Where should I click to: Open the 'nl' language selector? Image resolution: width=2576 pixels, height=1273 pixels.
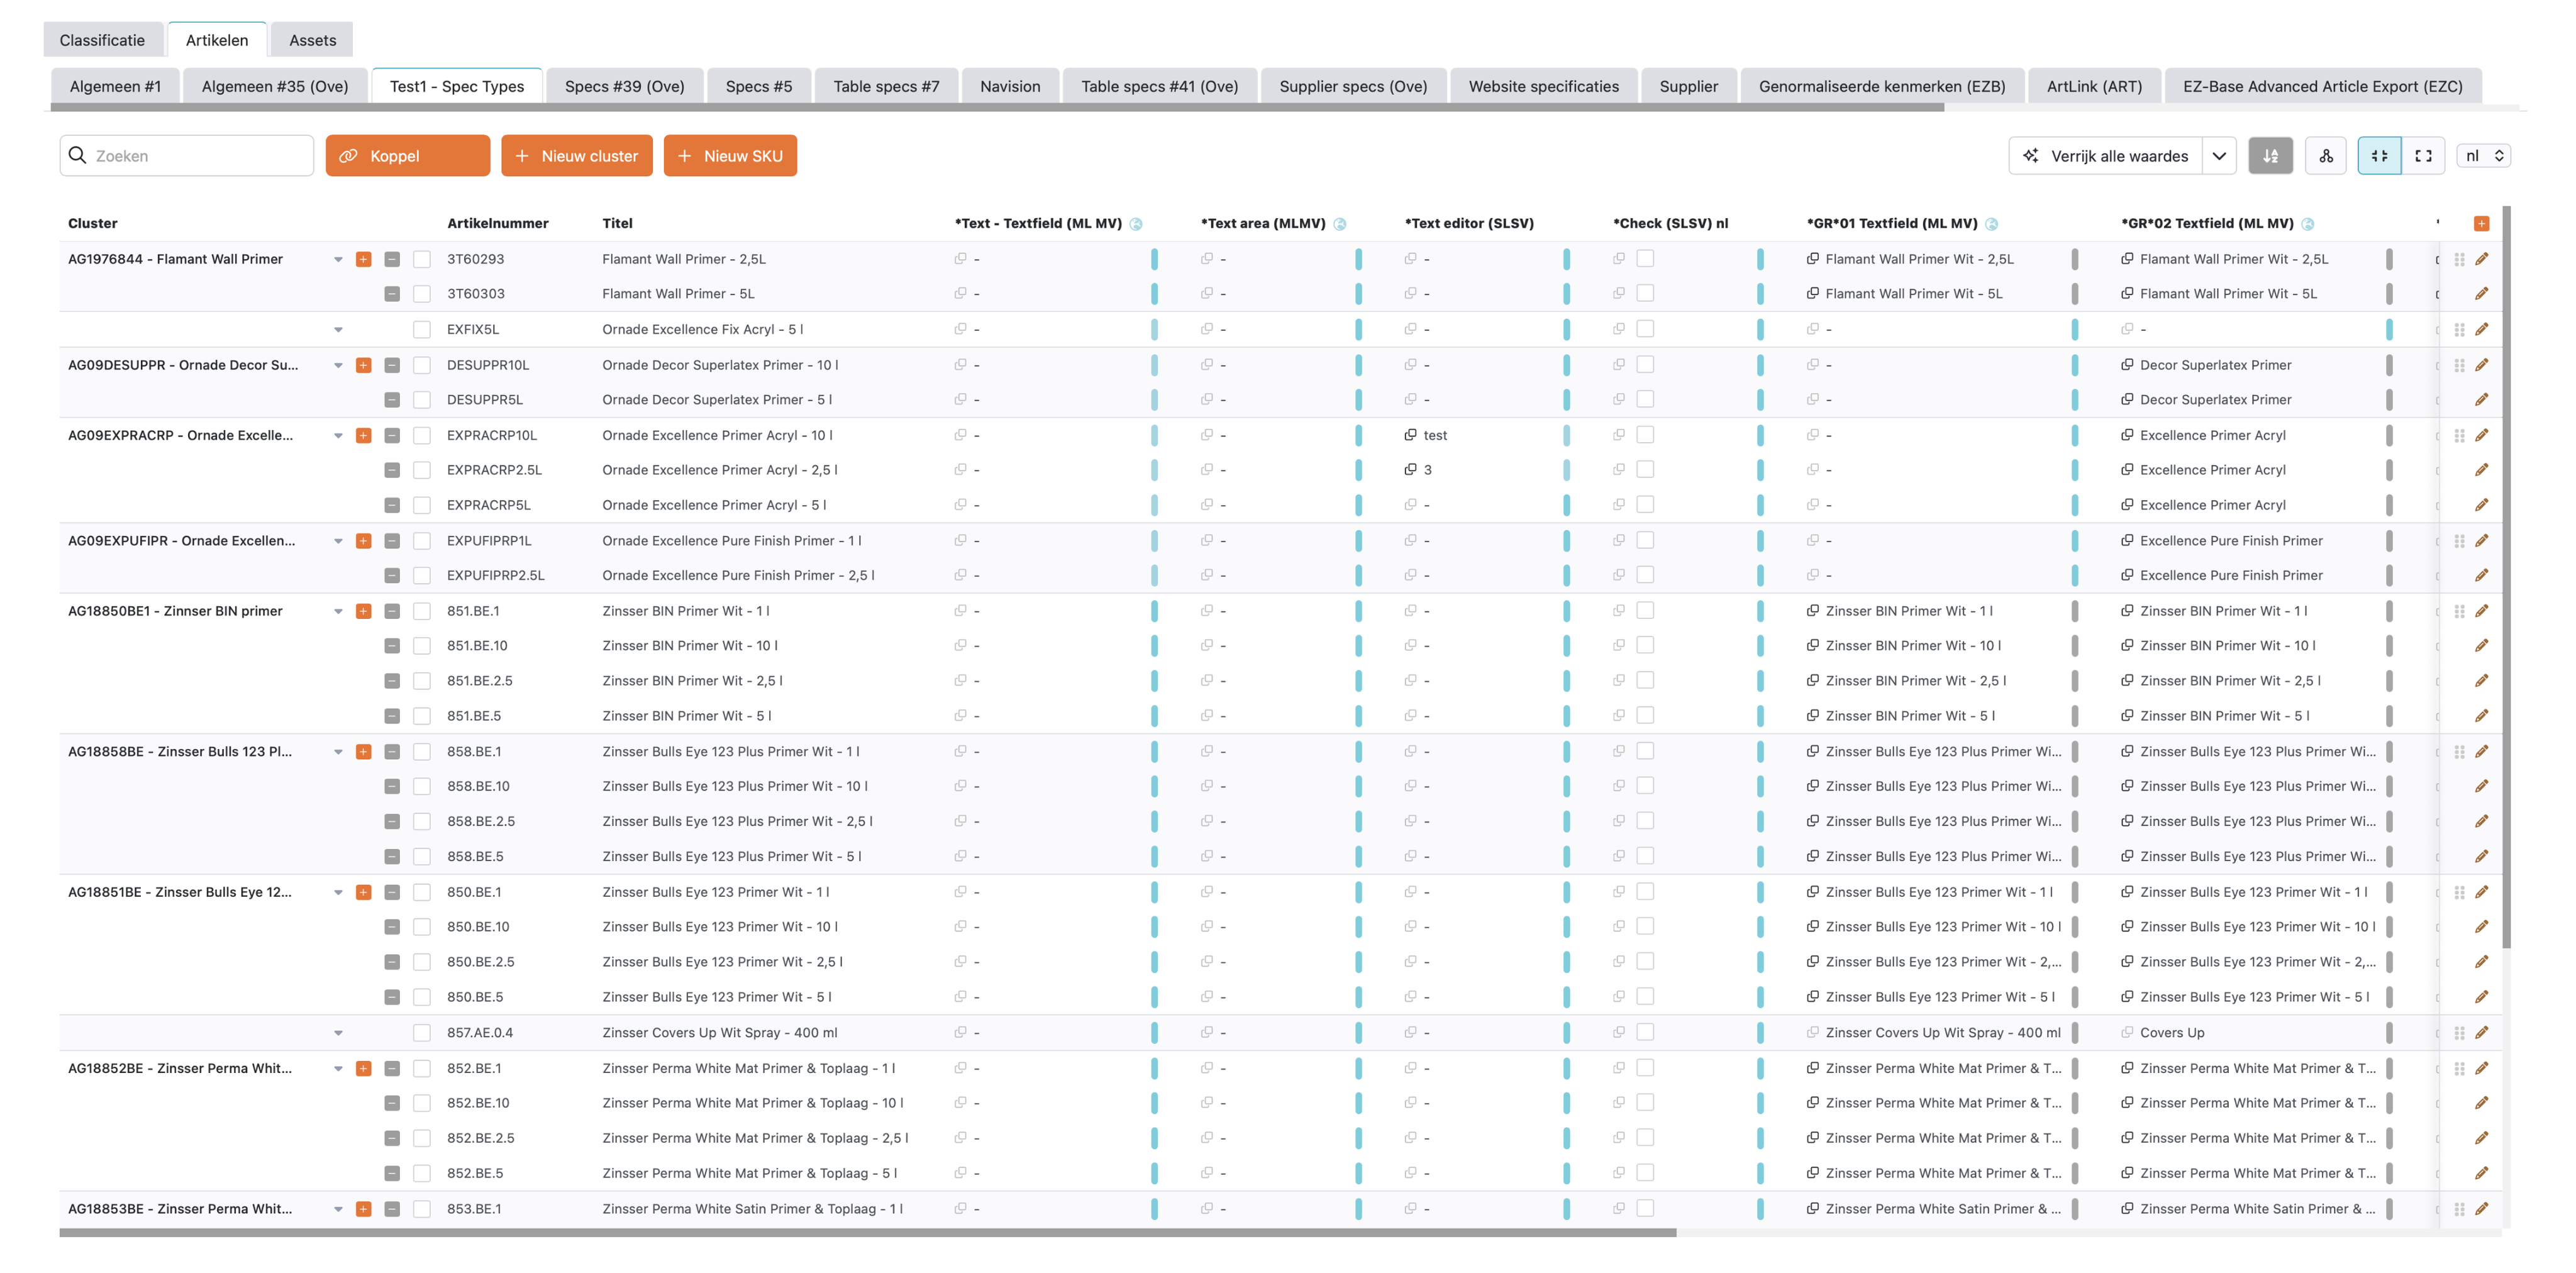click(x=2484, y=156)
